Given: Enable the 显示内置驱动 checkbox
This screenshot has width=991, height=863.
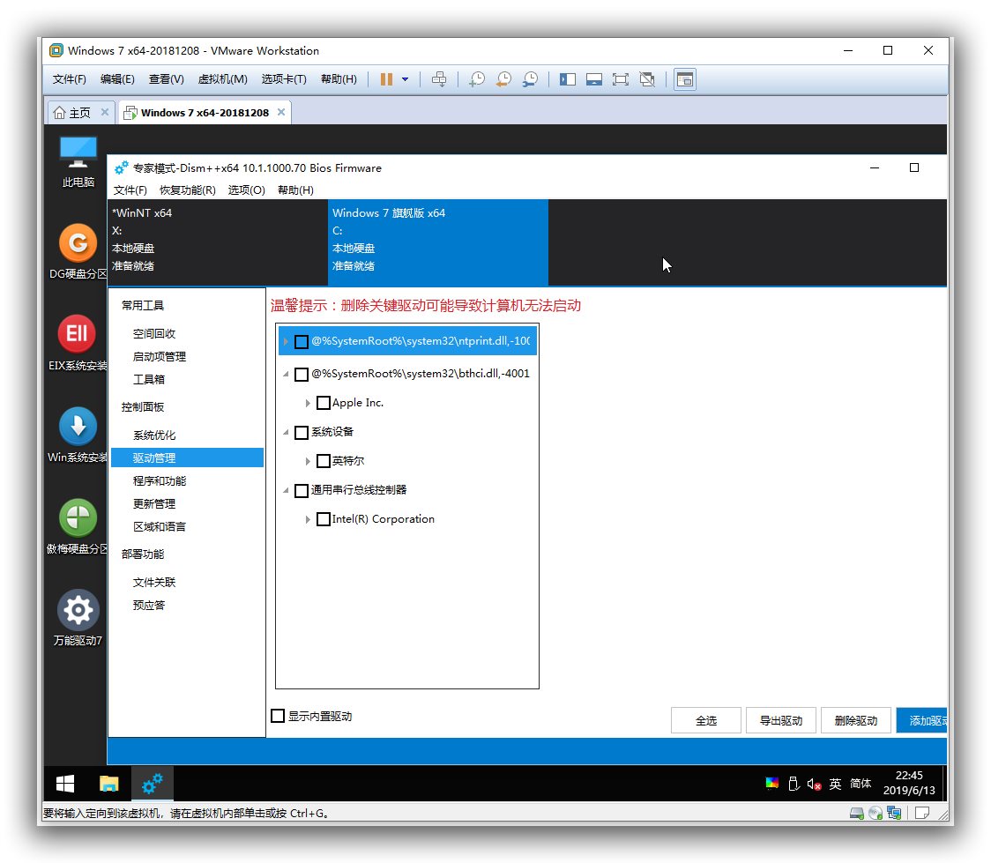Looking at the screenshot, I should pyautogui.click(x=278, y=717).
